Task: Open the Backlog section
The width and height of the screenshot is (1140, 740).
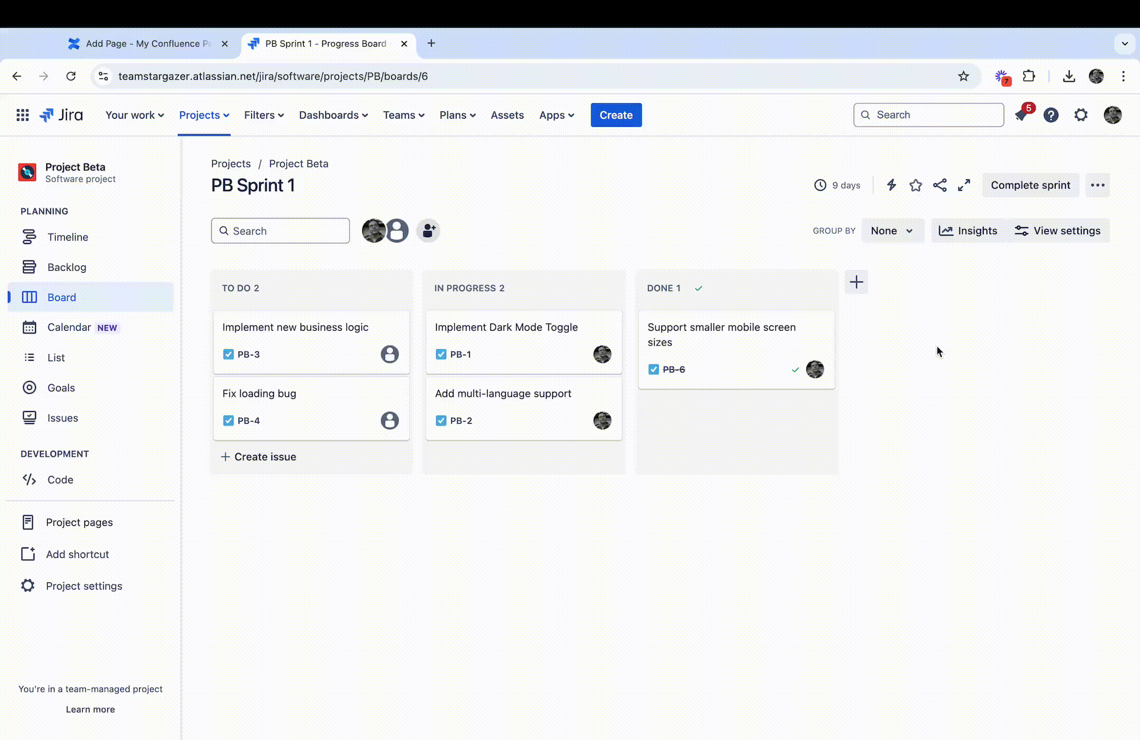Action: (x=66, y=267)
